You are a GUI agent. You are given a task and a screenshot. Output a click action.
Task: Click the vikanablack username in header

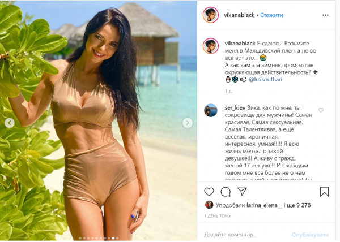pyautogui.click(x=239, y=15)
